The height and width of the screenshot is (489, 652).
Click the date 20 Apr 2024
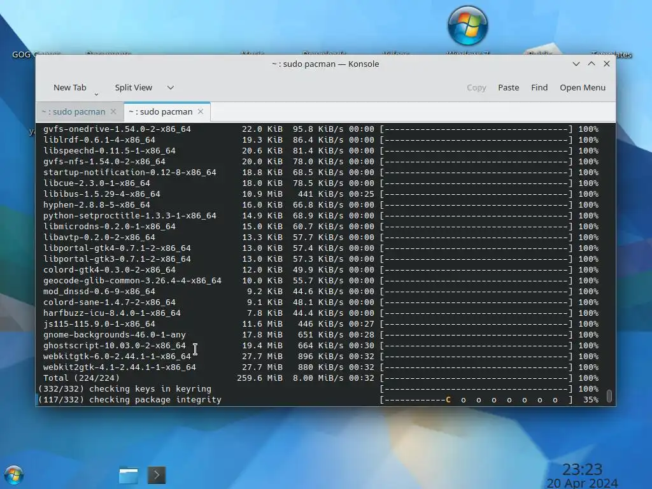tap(582, 483)
